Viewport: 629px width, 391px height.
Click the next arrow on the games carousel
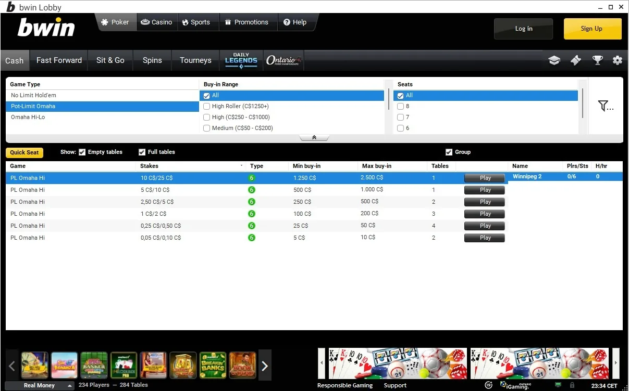tap(265, 365)
